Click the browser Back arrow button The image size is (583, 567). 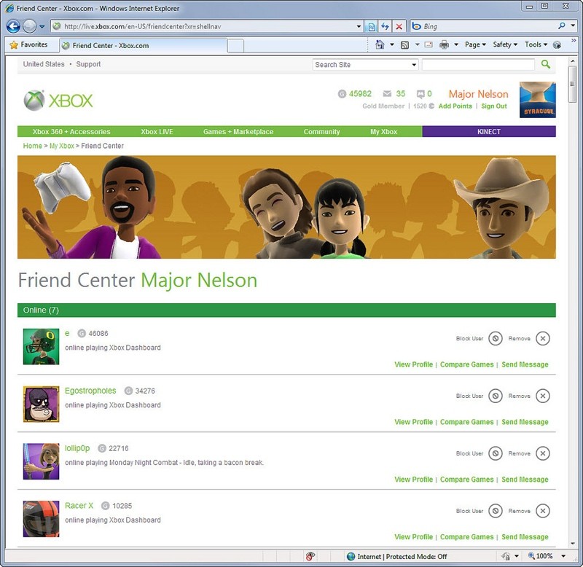tap(13, 26)
